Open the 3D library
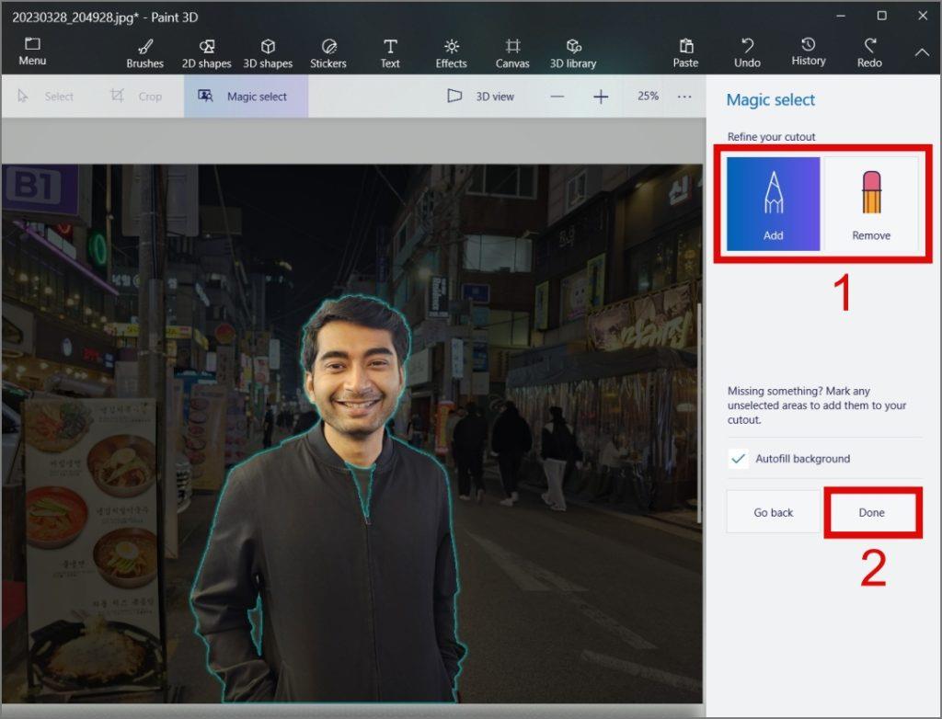This screenshot has height=719, width=942. (x=573, y=53)
